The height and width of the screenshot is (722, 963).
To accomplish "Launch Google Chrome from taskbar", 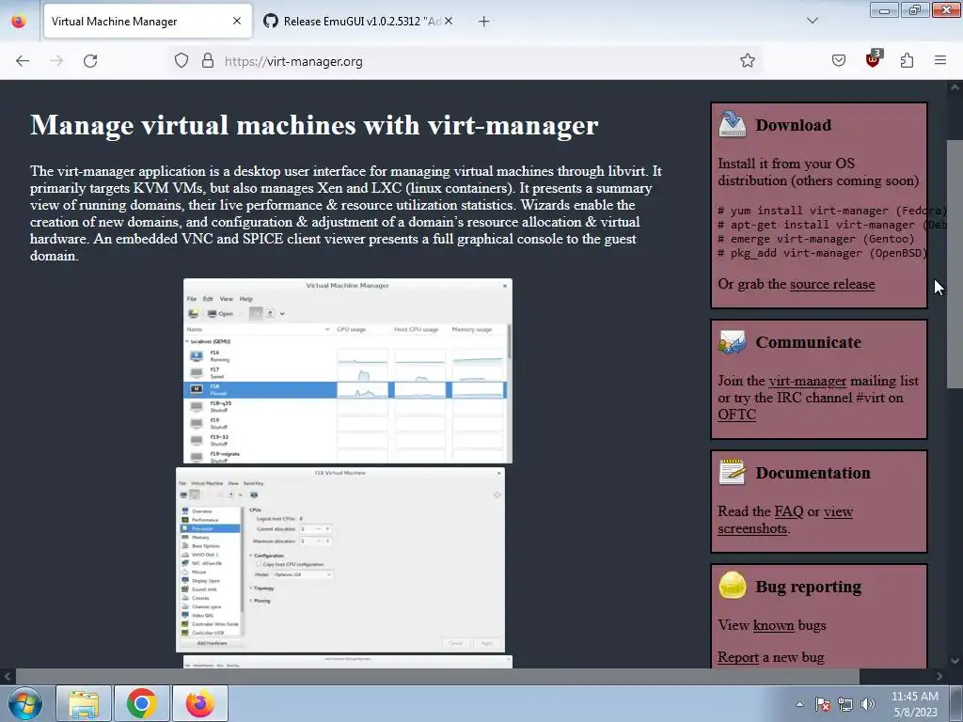I will 142,703.
